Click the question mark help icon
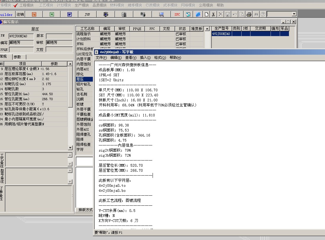 click(x=263, y=14)
